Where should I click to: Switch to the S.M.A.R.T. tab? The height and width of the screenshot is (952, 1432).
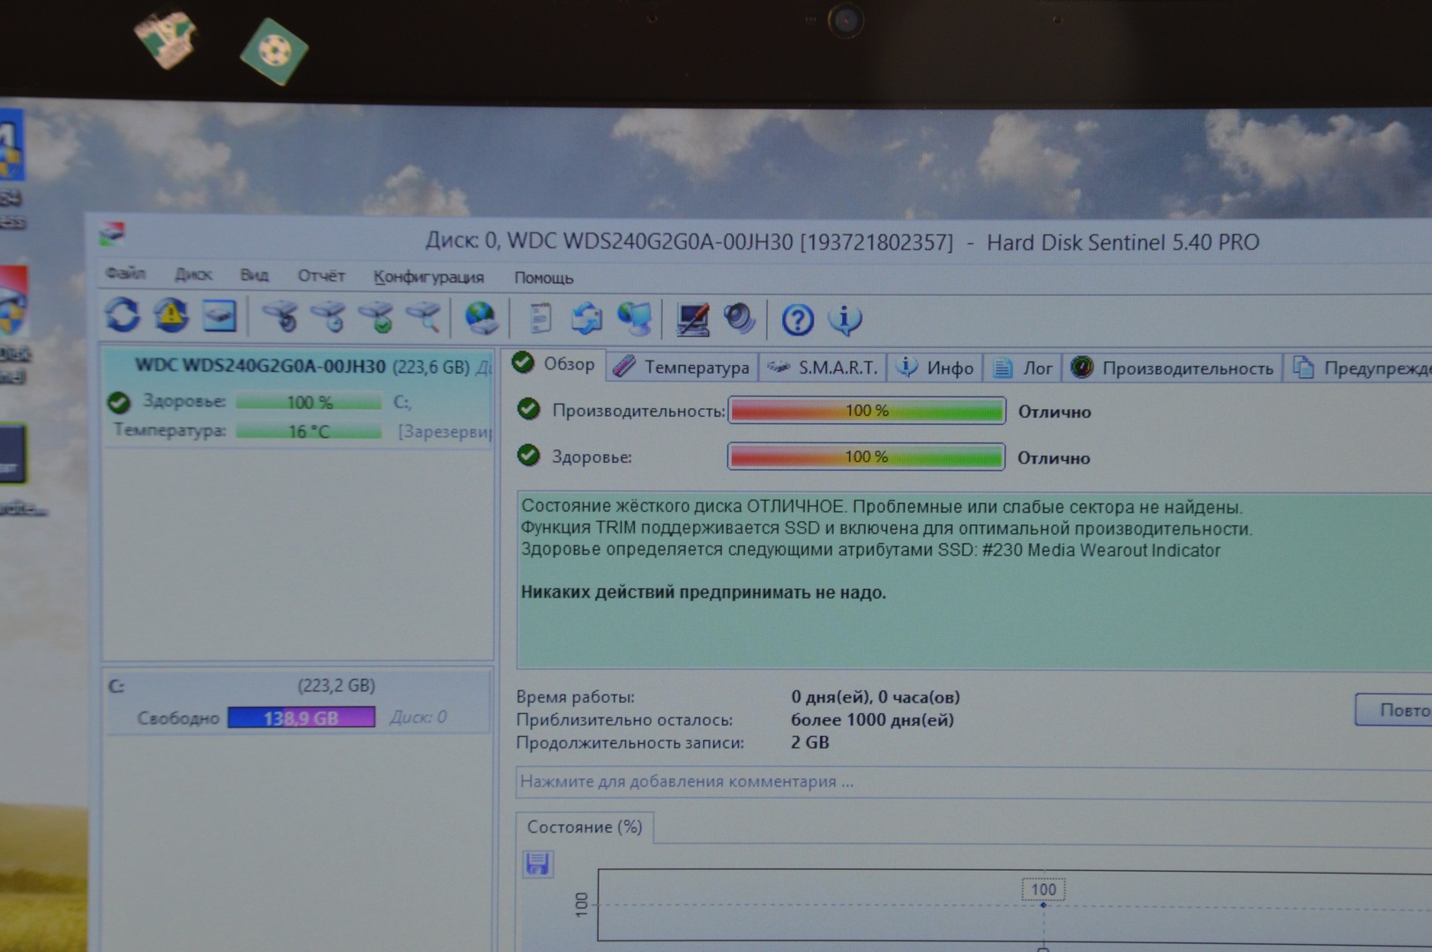[x=824, y=368]
